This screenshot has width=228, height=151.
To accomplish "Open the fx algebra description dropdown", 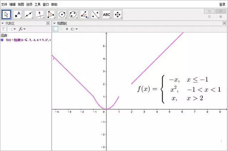I will tap(22, 29).
